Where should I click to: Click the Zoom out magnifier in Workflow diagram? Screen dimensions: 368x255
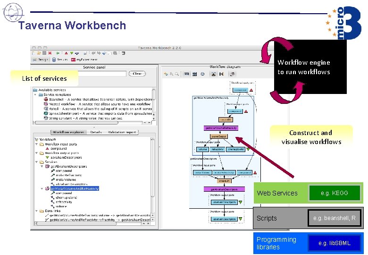pyautogui.click(x=177, y=74)
